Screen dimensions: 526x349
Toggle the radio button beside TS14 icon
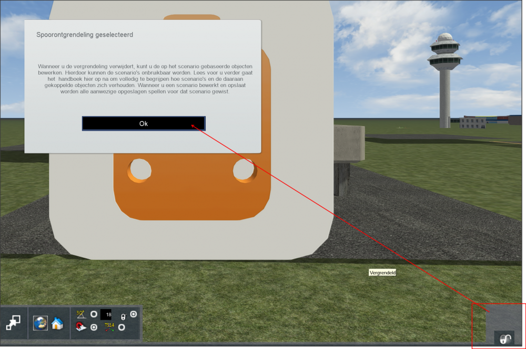point(122,327)
